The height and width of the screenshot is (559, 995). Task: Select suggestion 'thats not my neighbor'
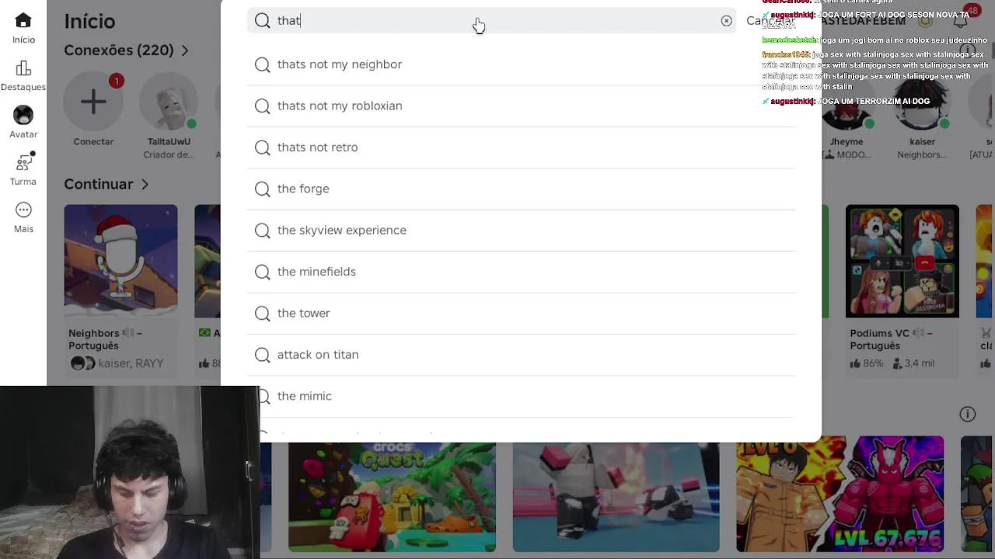coord(521,64)
